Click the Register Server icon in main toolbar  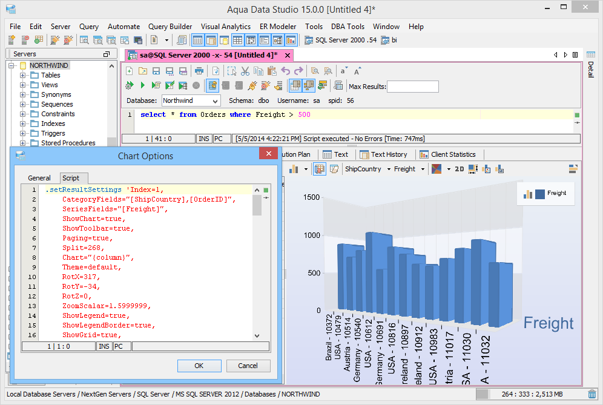12,40
